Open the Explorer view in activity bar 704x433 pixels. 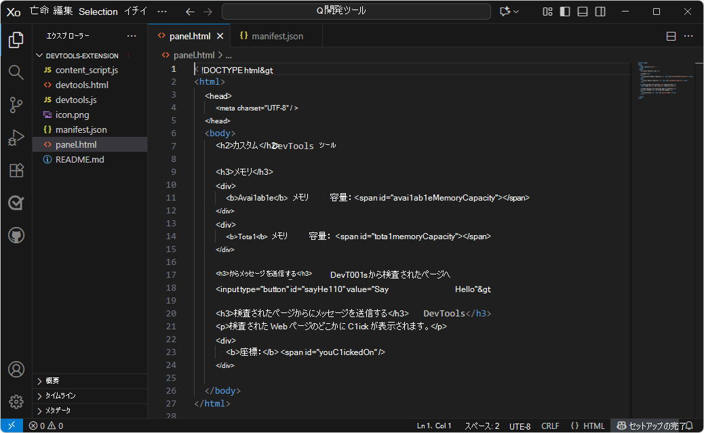16,40
